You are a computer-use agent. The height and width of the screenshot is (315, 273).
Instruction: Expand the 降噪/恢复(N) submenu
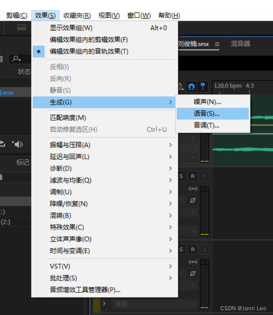pos(105,204)
